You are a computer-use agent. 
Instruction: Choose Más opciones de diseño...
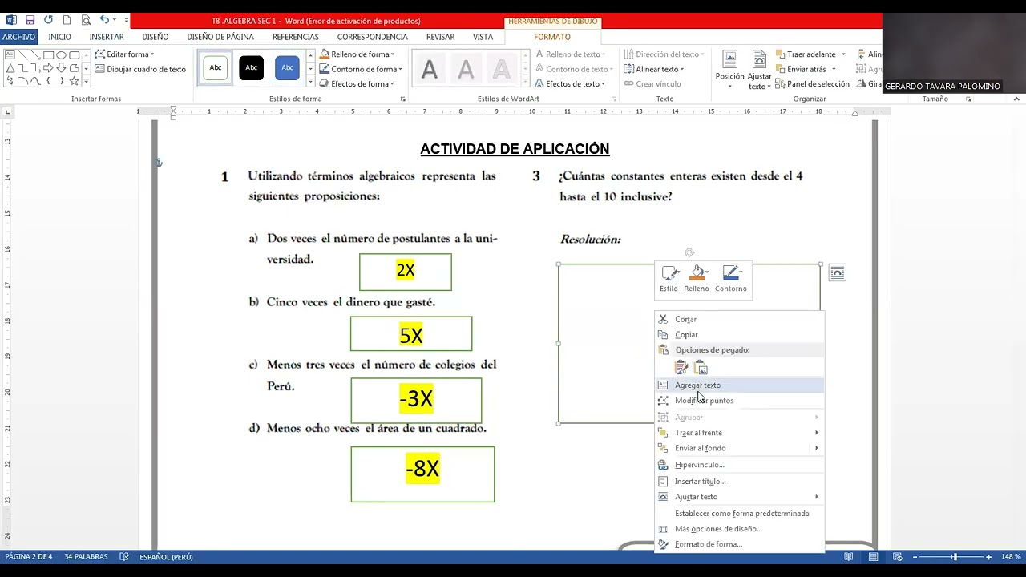740,529
